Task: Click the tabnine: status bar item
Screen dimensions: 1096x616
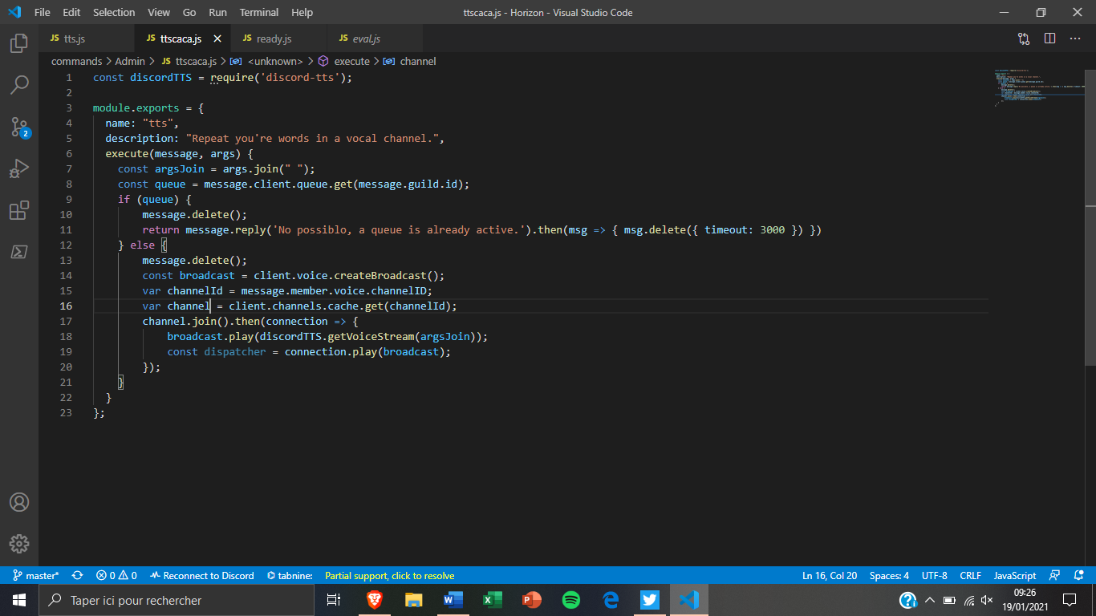Action: 290,576
